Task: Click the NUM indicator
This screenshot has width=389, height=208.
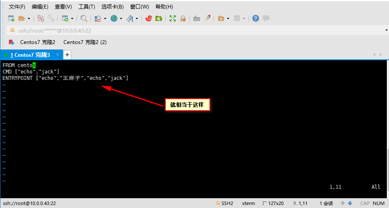Action: pyautogui.click(x=379, y=203)
